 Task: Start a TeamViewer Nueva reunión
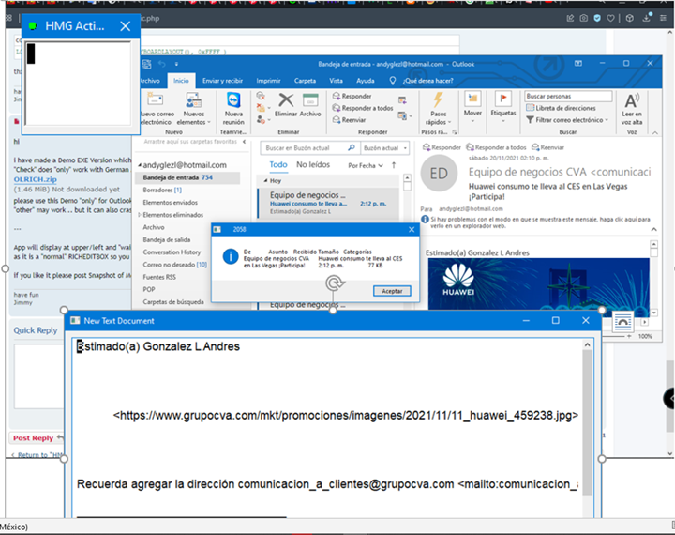click(x=233, y=109)
